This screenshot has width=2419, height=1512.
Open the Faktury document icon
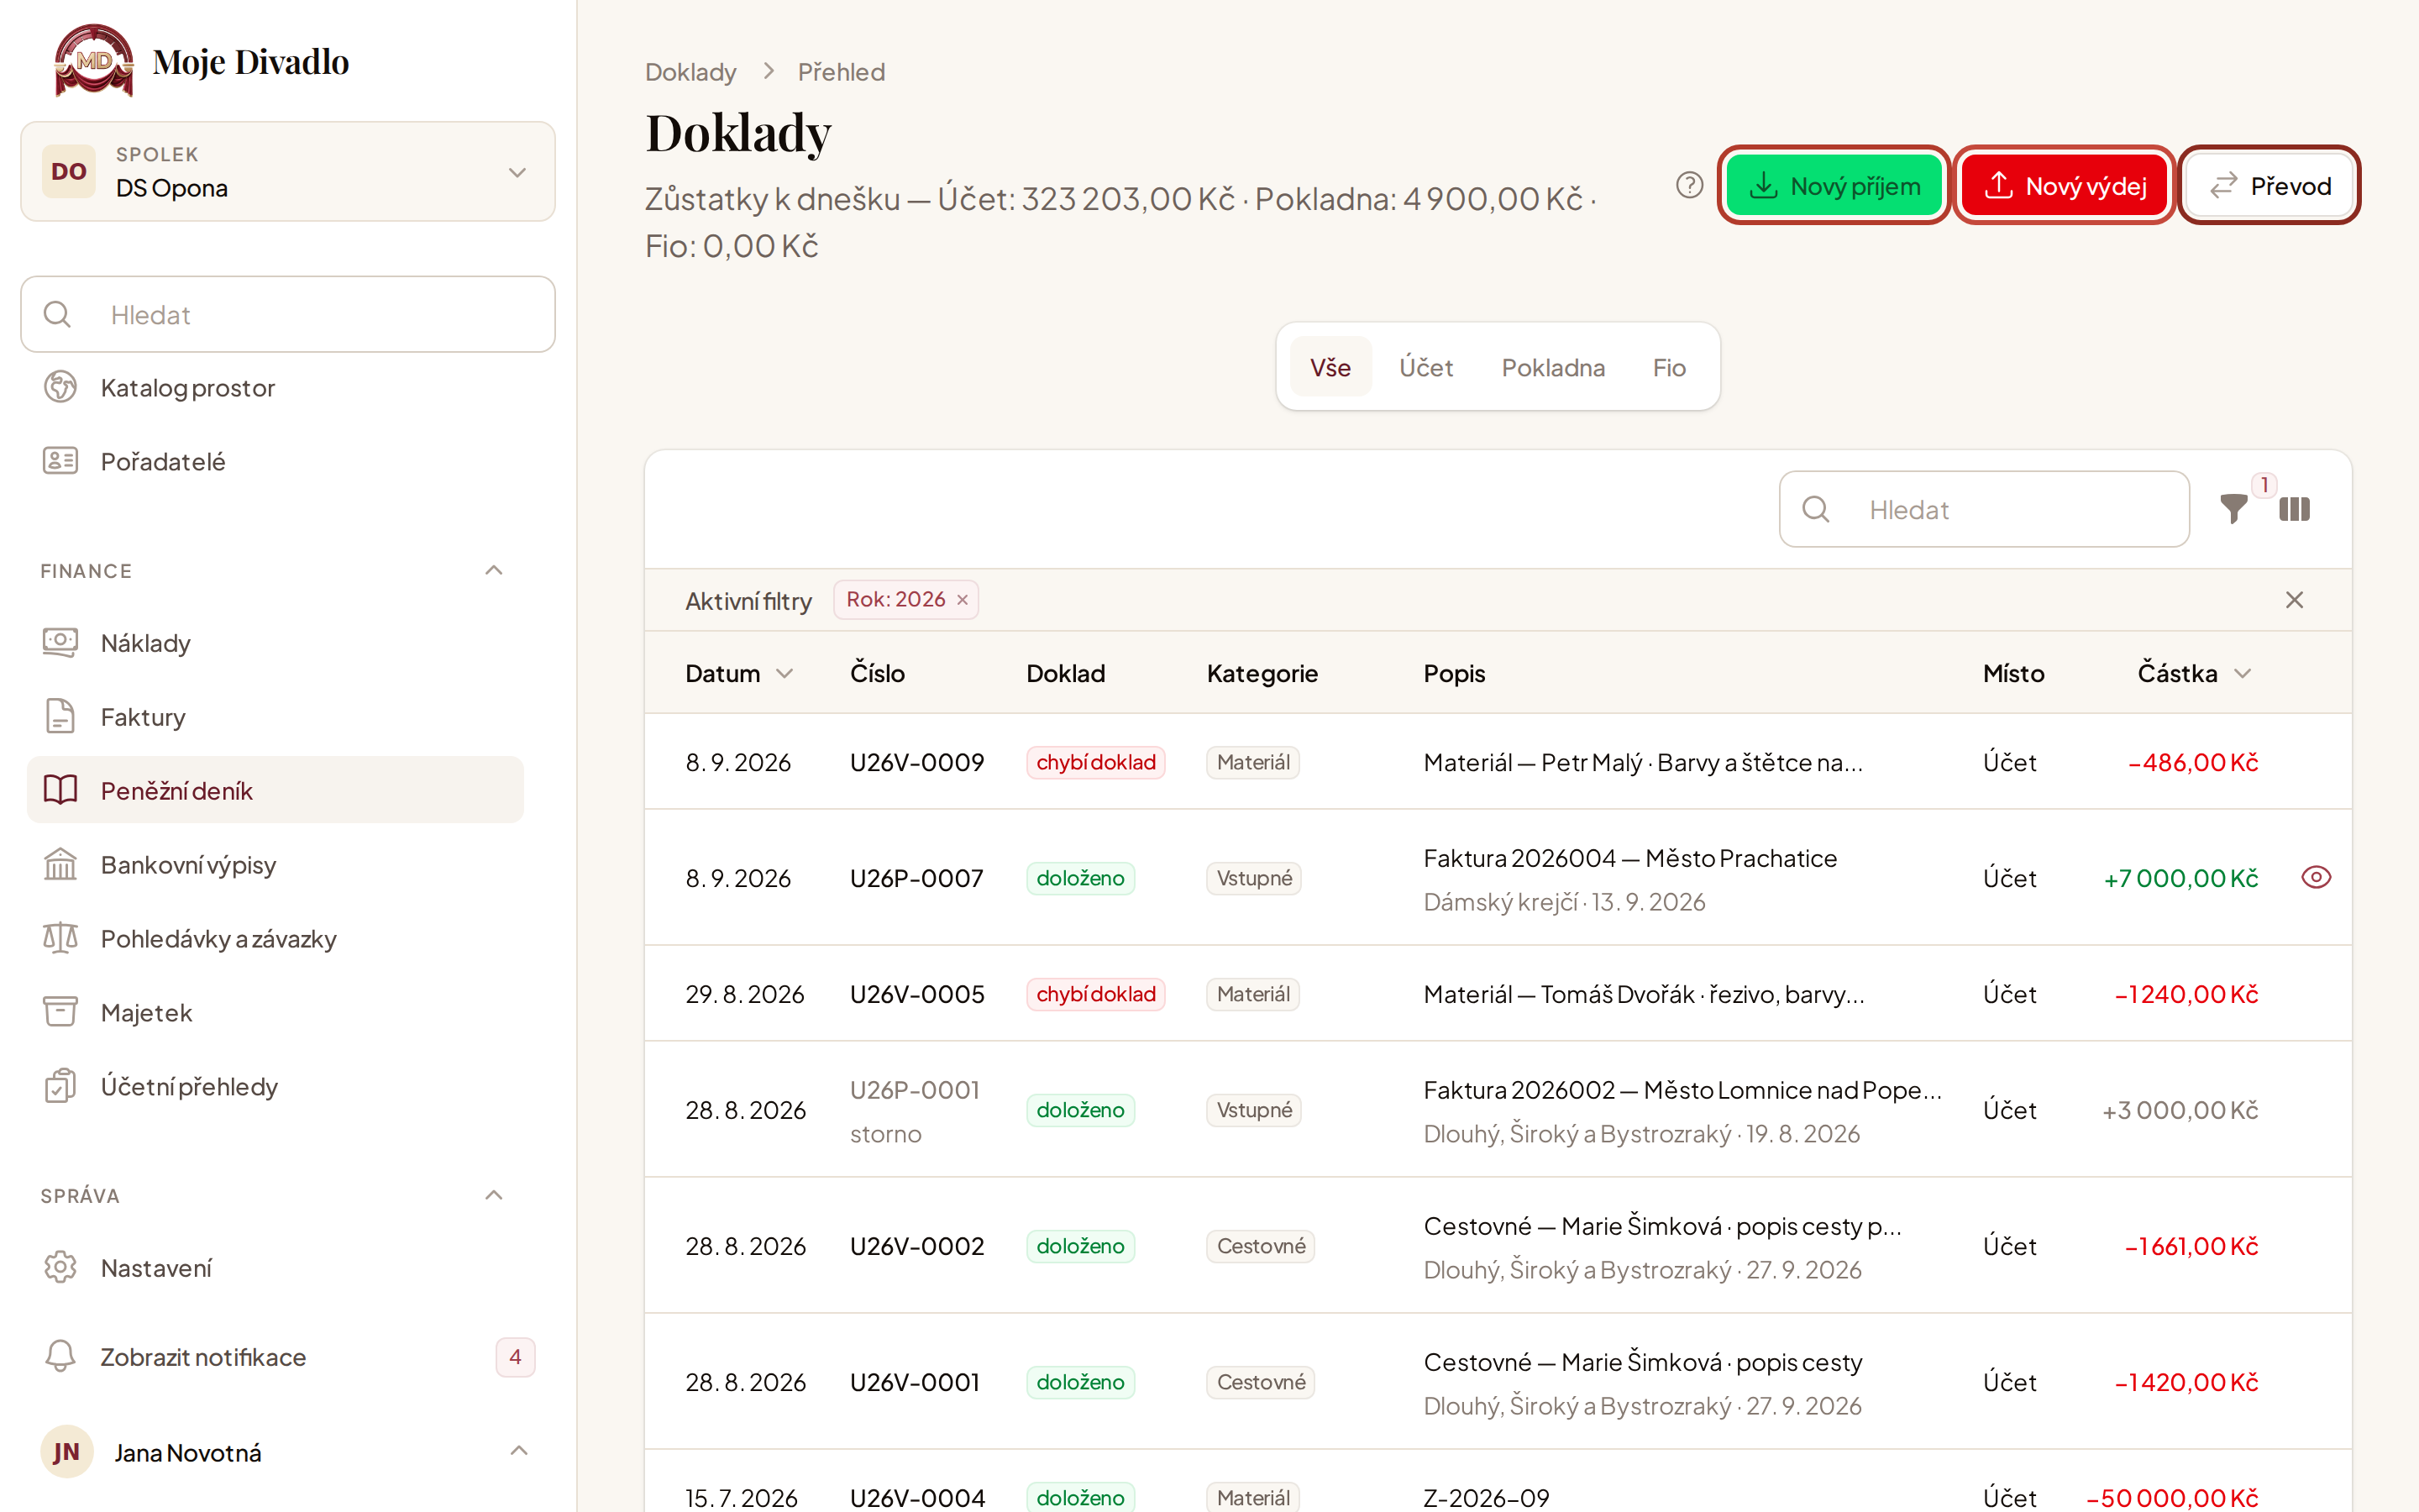click(x=60, y=716)
